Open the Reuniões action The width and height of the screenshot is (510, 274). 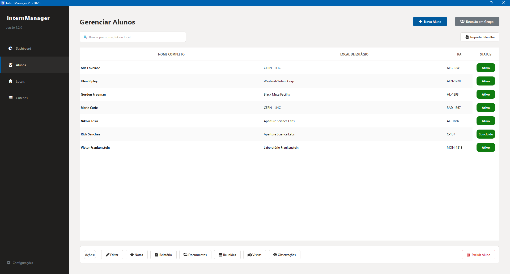point(227,255)
